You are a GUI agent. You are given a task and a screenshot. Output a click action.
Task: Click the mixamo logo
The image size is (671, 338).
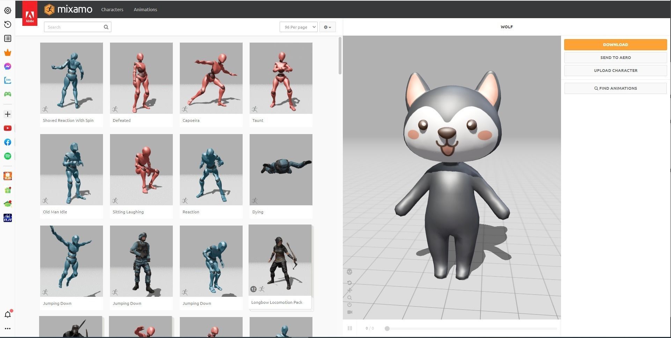coord(68,9)
